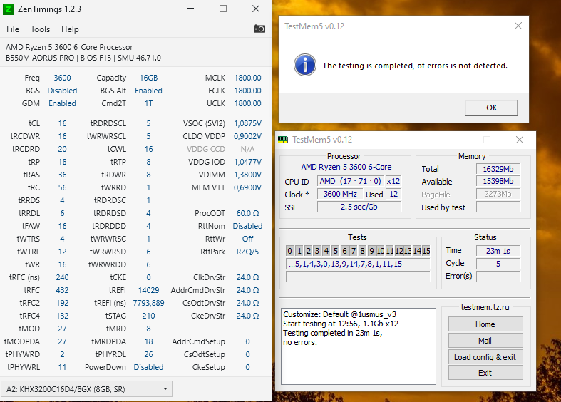This screenshot has height=402, width=561.
Task: Click the tREFI value 14029
Action: [148, 290]
